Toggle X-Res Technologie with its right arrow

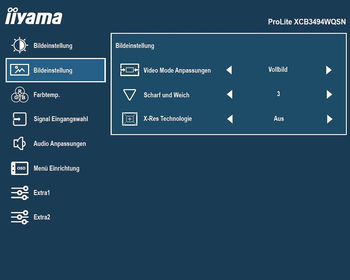click(330, 119)
